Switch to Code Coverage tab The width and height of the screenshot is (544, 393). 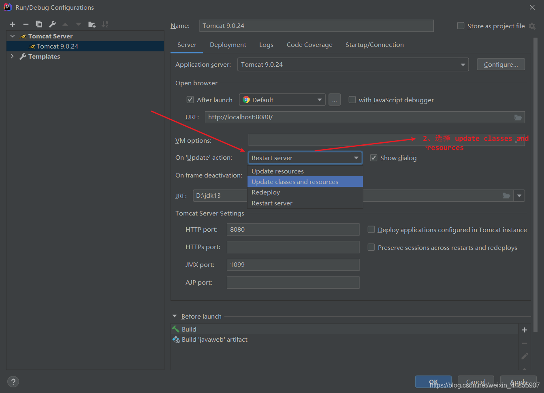[309, 45]
